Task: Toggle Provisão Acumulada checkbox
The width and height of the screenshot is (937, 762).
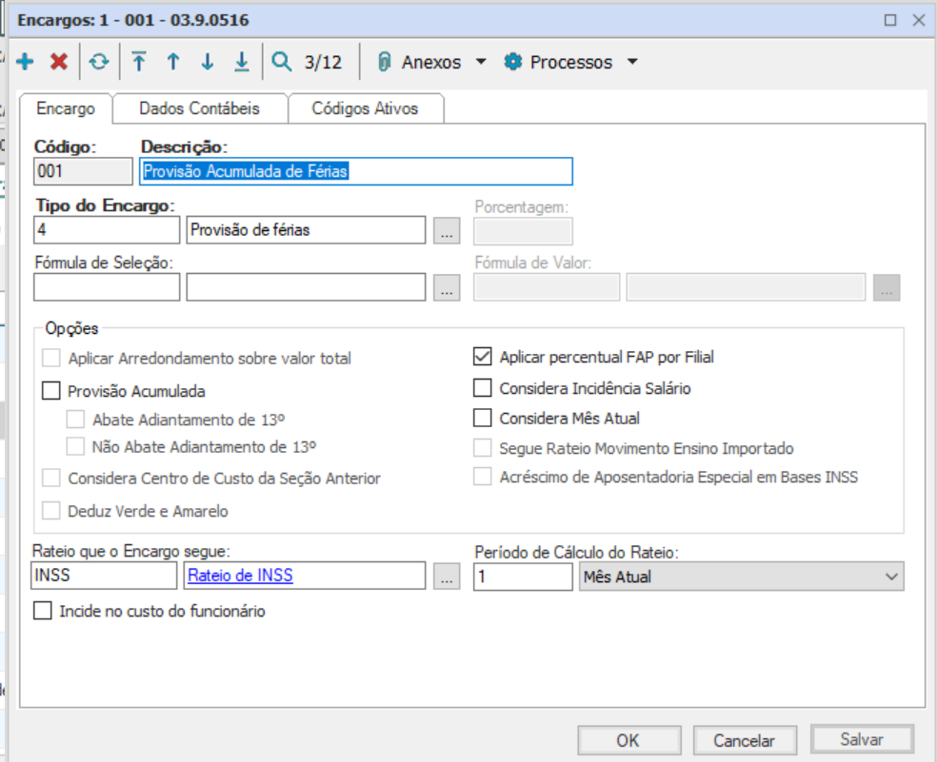Action: point(51,391)
